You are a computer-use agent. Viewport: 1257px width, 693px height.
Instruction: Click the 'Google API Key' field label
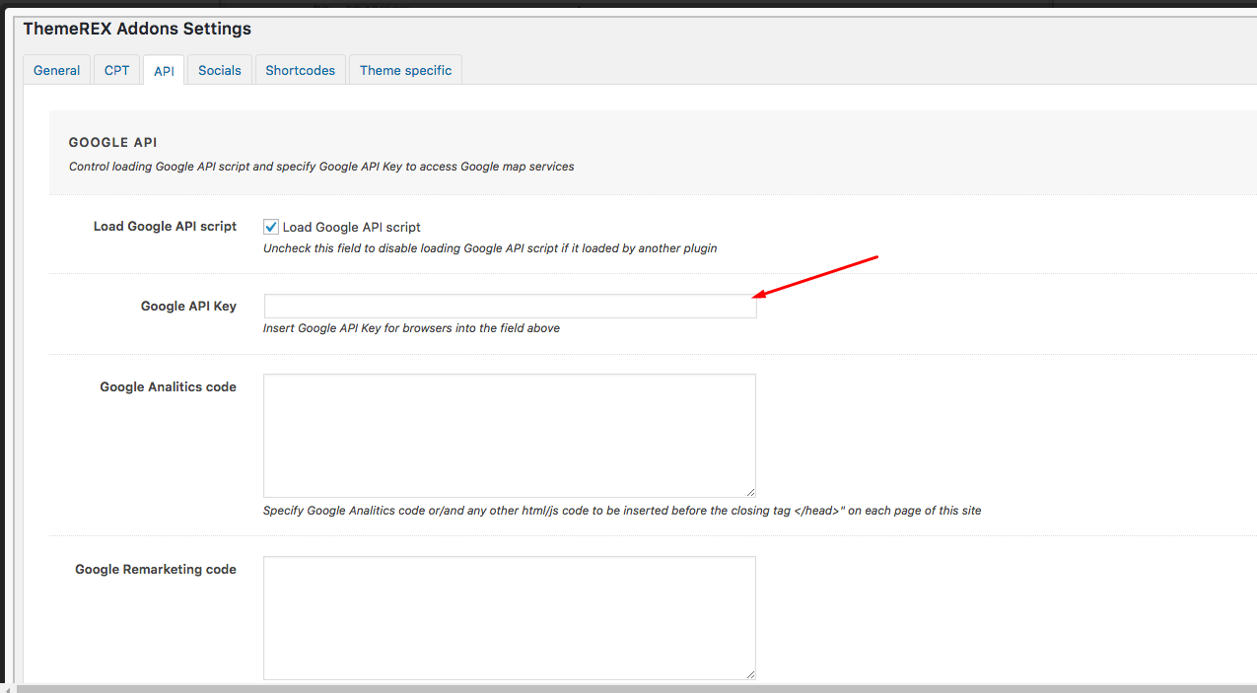[x=188, y=306]
